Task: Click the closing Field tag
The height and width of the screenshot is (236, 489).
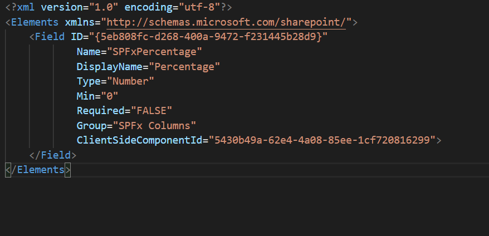Action: coord(53,155)
